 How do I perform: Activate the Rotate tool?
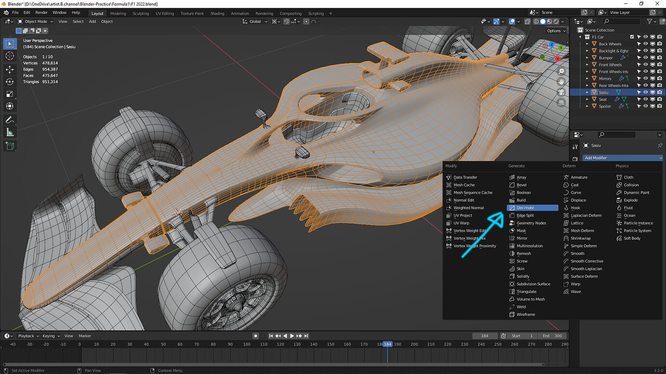10,81
